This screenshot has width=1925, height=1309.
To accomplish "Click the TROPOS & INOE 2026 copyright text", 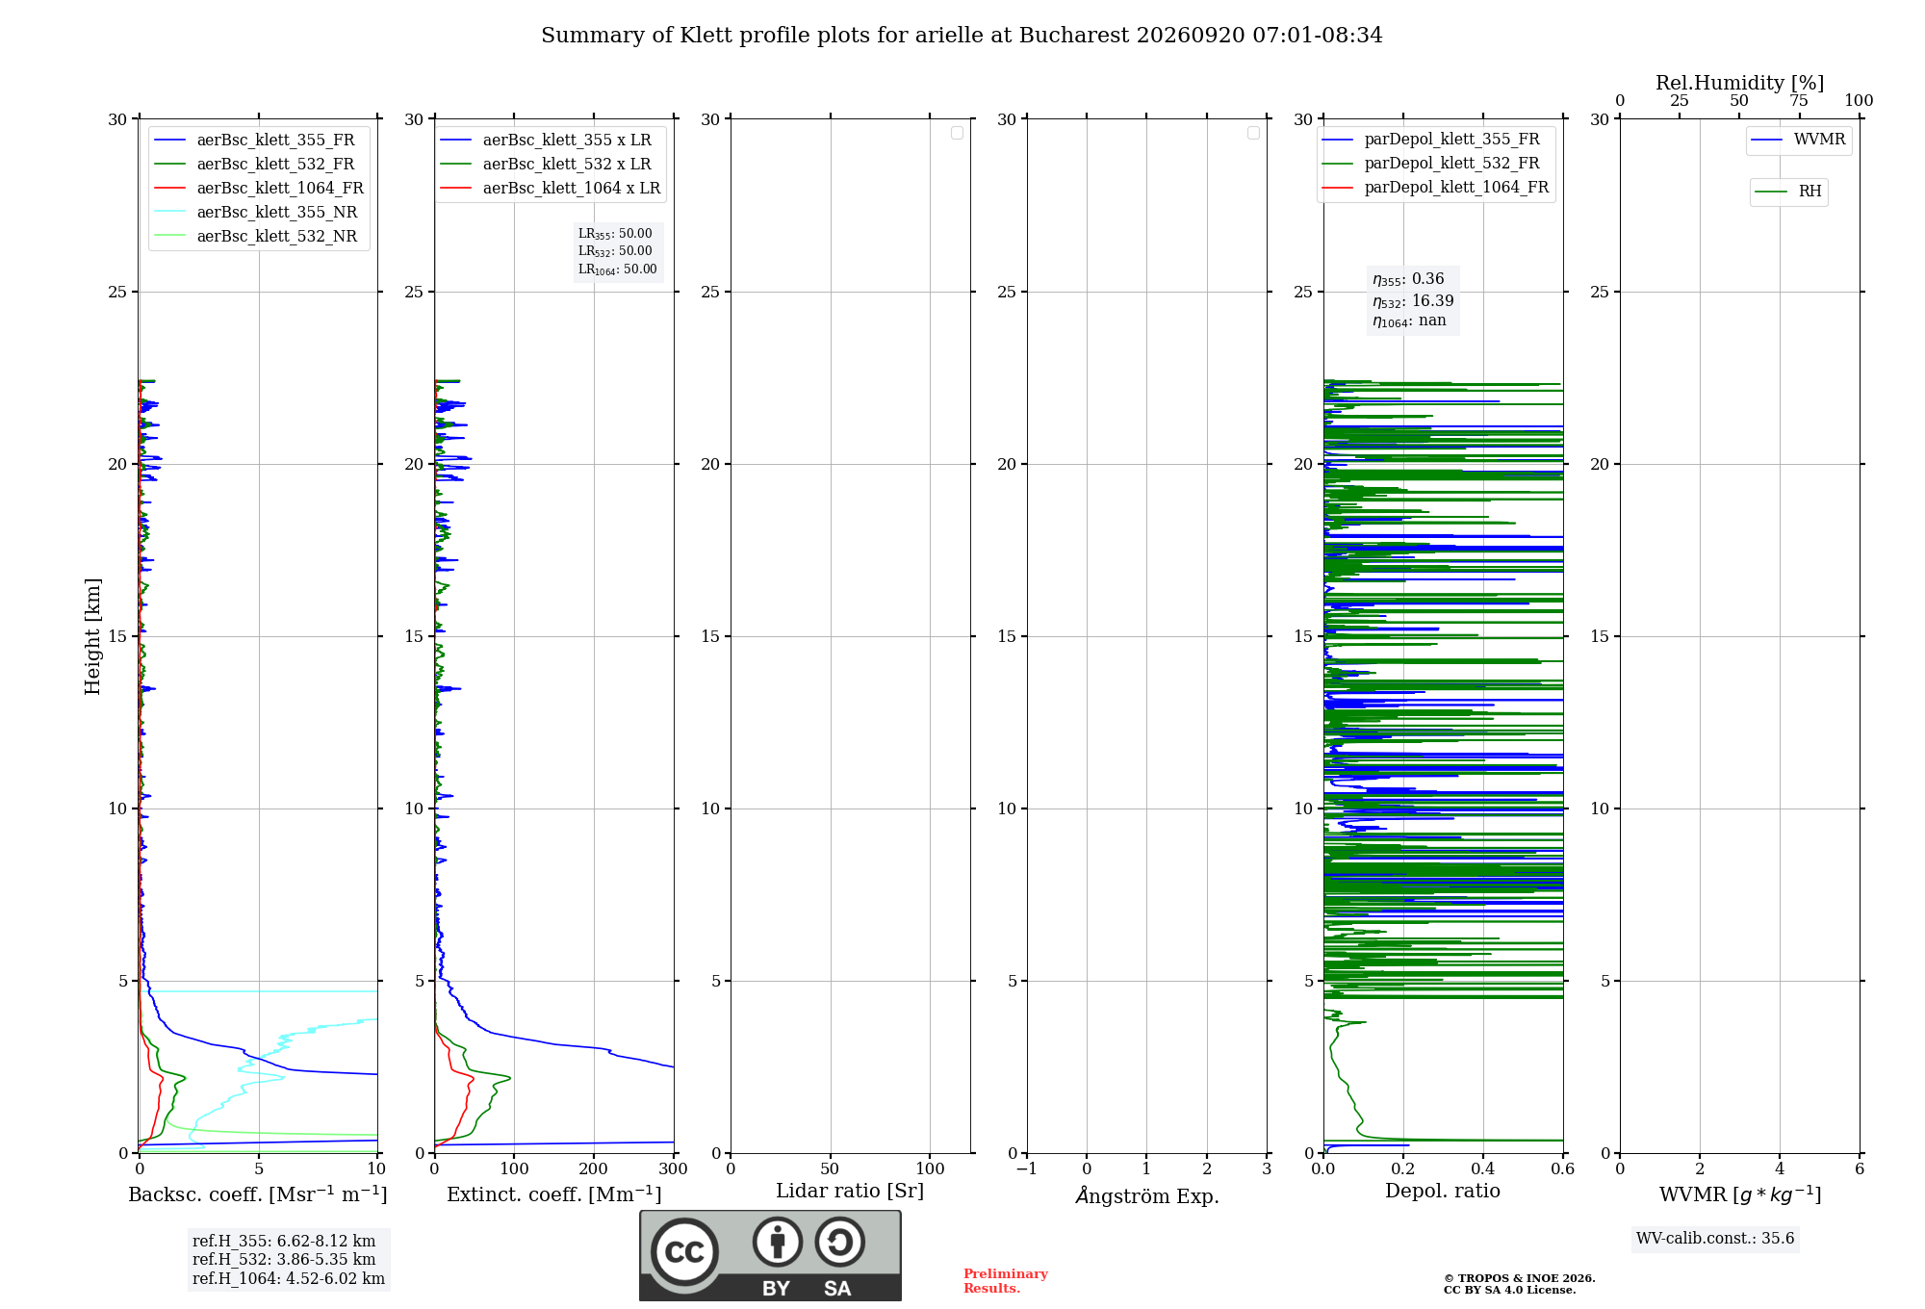I will click(x=1519, y=1278).
